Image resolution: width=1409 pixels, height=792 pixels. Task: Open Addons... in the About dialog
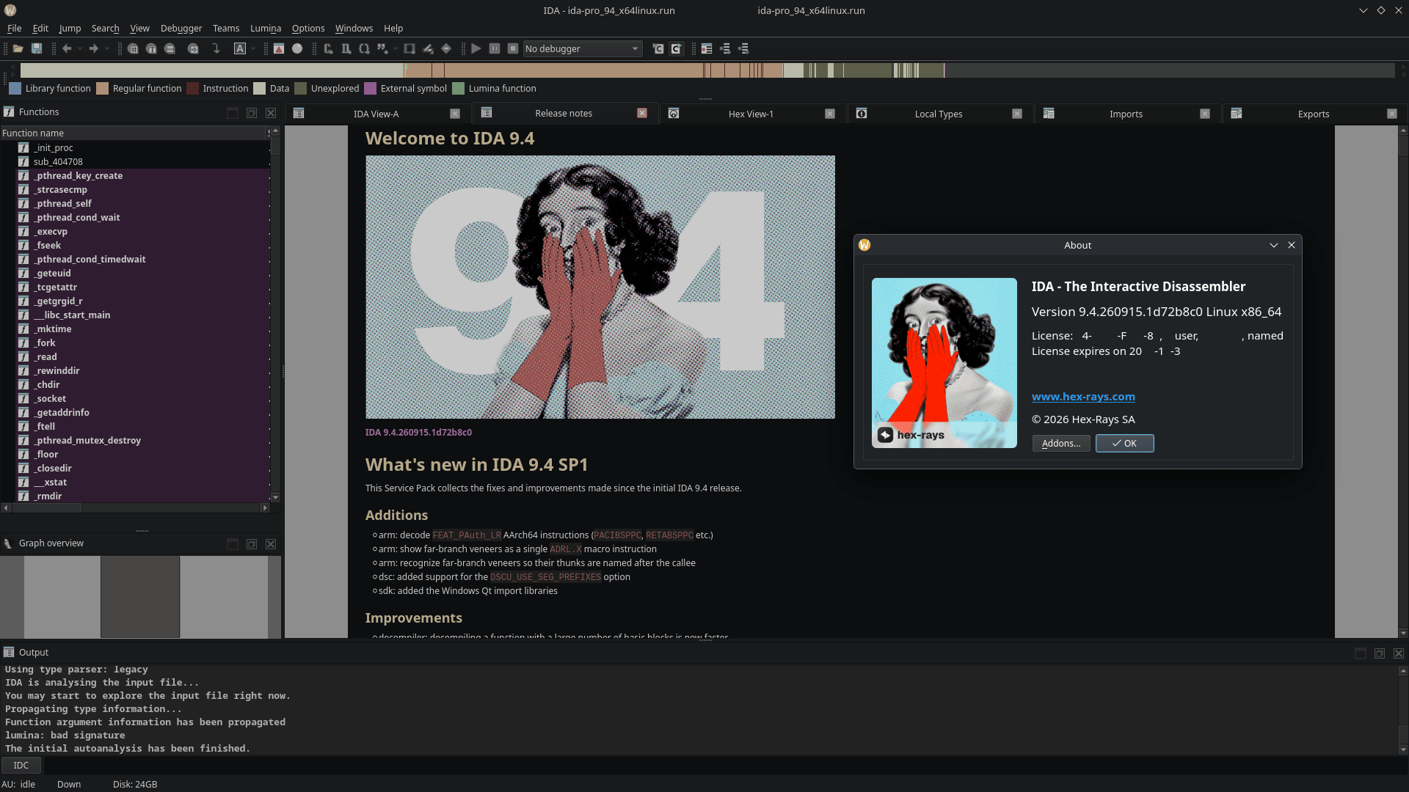click(x=1061, y=443)
